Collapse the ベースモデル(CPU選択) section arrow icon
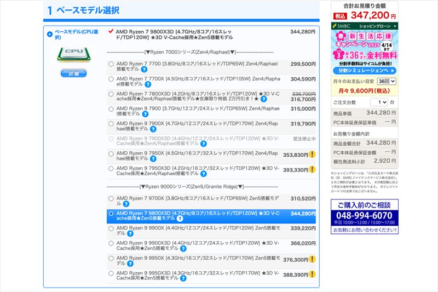Image resolution: width=438 pixels, height=292 pixels. pos(50,35)
